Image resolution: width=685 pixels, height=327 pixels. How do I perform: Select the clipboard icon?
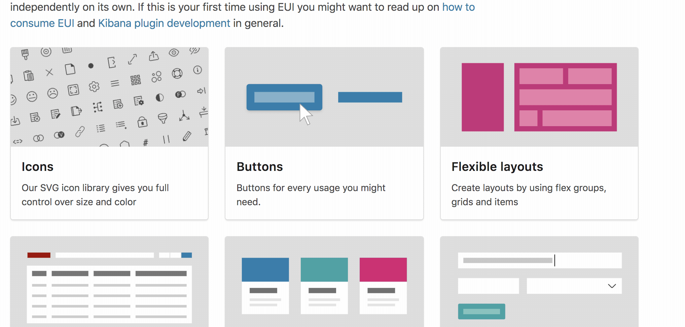click(29, 76)
